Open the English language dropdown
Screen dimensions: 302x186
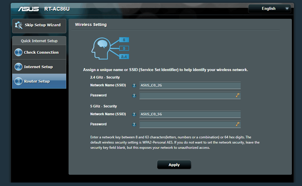[x=269, y=9]
